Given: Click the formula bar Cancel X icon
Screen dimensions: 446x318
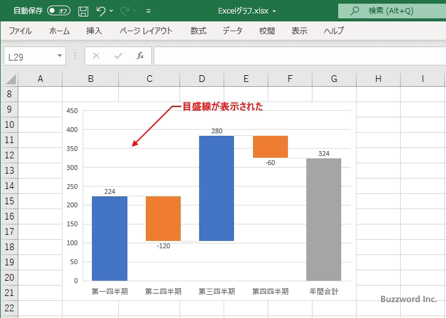Looking at the screenshot, I should point(96,56).
